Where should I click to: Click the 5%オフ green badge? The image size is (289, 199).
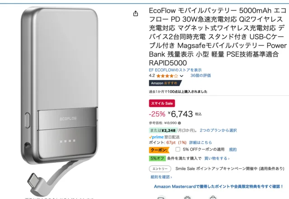157,158
